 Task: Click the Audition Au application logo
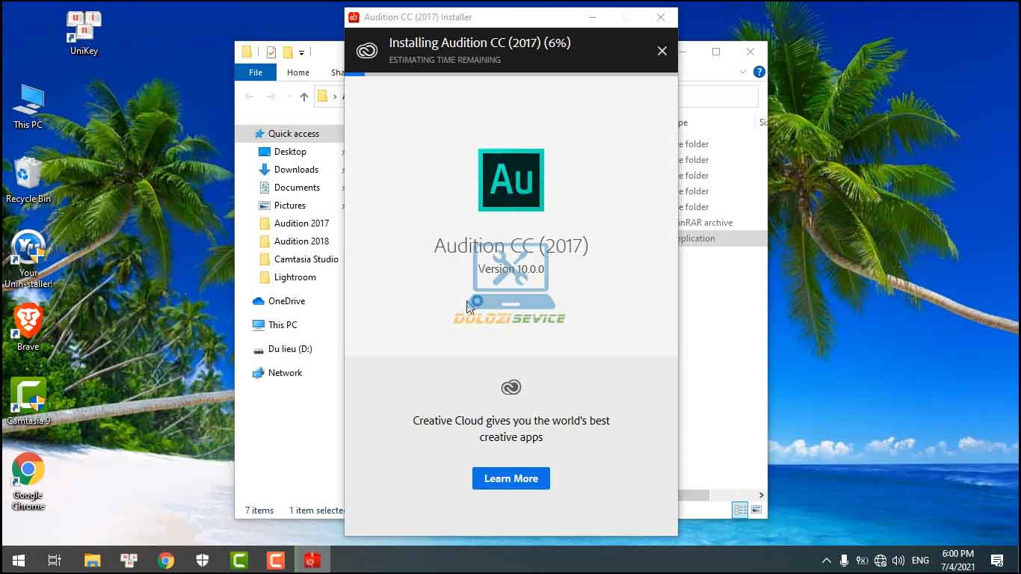coord(511,180)
